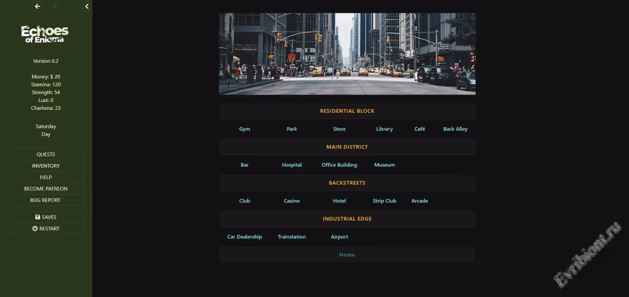Visit the Casino
Screen dimensions: 629x297
[291, 201]
